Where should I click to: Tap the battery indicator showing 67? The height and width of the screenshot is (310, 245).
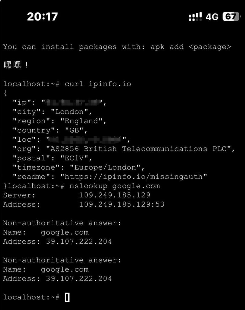click(x=231, y=16)
